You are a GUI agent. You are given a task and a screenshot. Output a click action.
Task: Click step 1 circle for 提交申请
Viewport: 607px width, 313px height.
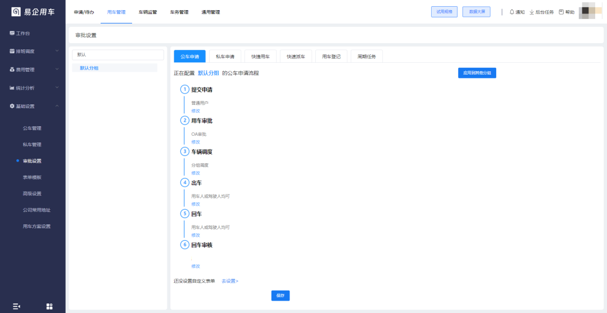(x=185, y=90)
